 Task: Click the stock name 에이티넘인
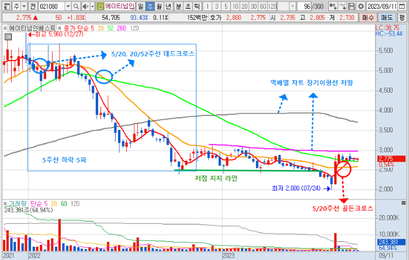click(x=120, y=6)
